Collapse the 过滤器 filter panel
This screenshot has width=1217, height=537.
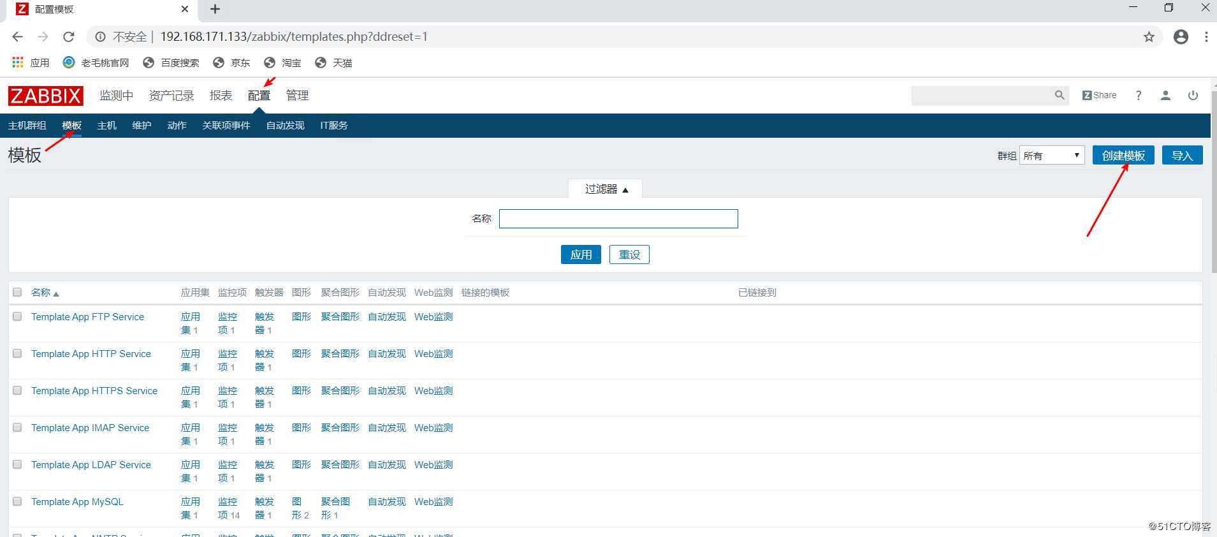point(606,189)
